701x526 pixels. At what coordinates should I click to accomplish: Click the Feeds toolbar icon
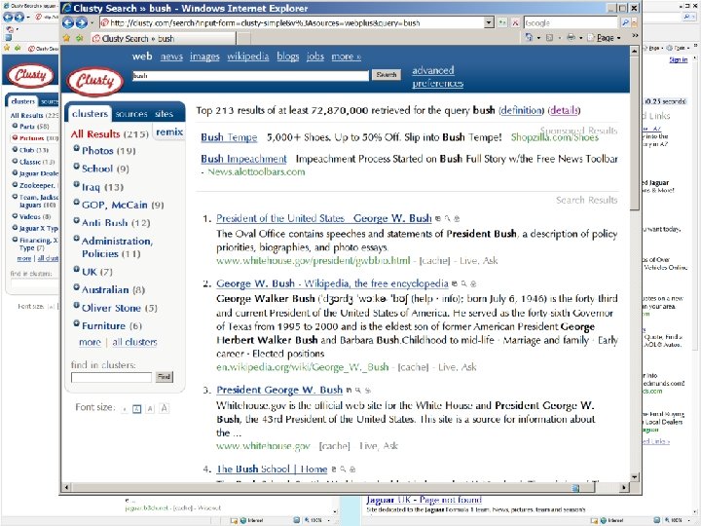click(550, 38)
